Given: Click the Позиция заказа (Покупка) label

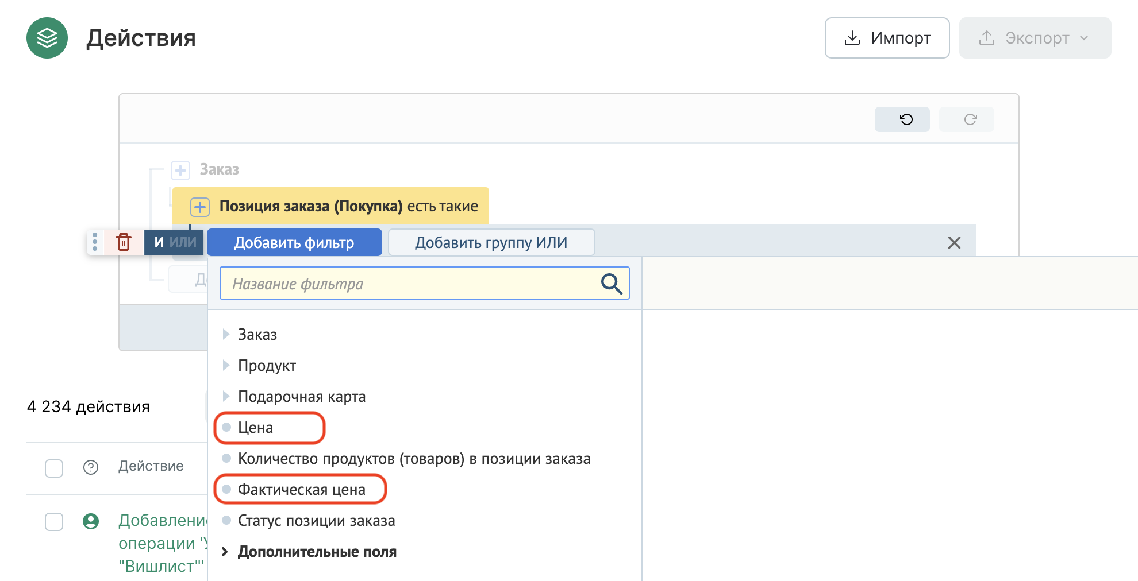Looking at the screenshot, I should point(311,206).
